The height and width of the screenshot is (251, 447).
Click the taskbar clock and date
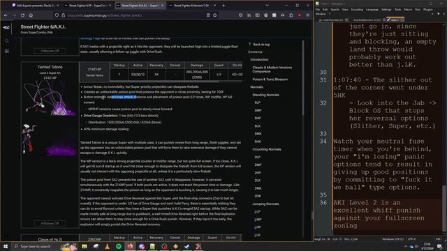427,246
